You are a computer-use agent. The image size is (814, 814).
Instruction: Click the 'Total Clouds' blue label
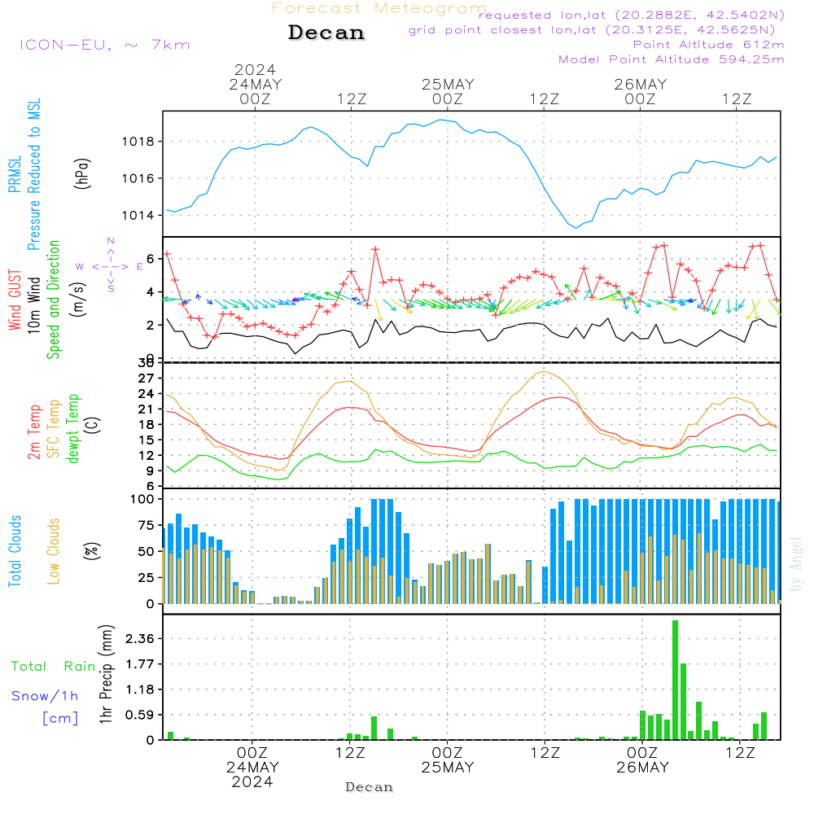pos(15,551)
